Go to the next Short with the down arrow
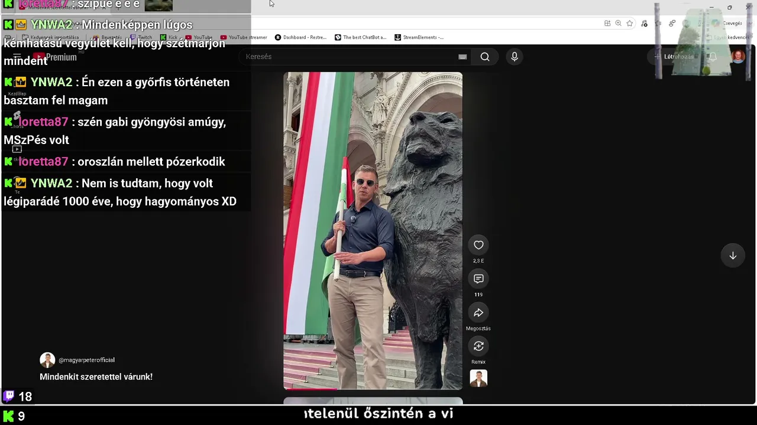Viewport: 757px width, 425px height. coord(733,256)
